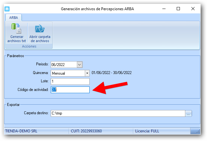Minimize the Percepciones ARBA window

pyautogui.click(x=164, y=9)
